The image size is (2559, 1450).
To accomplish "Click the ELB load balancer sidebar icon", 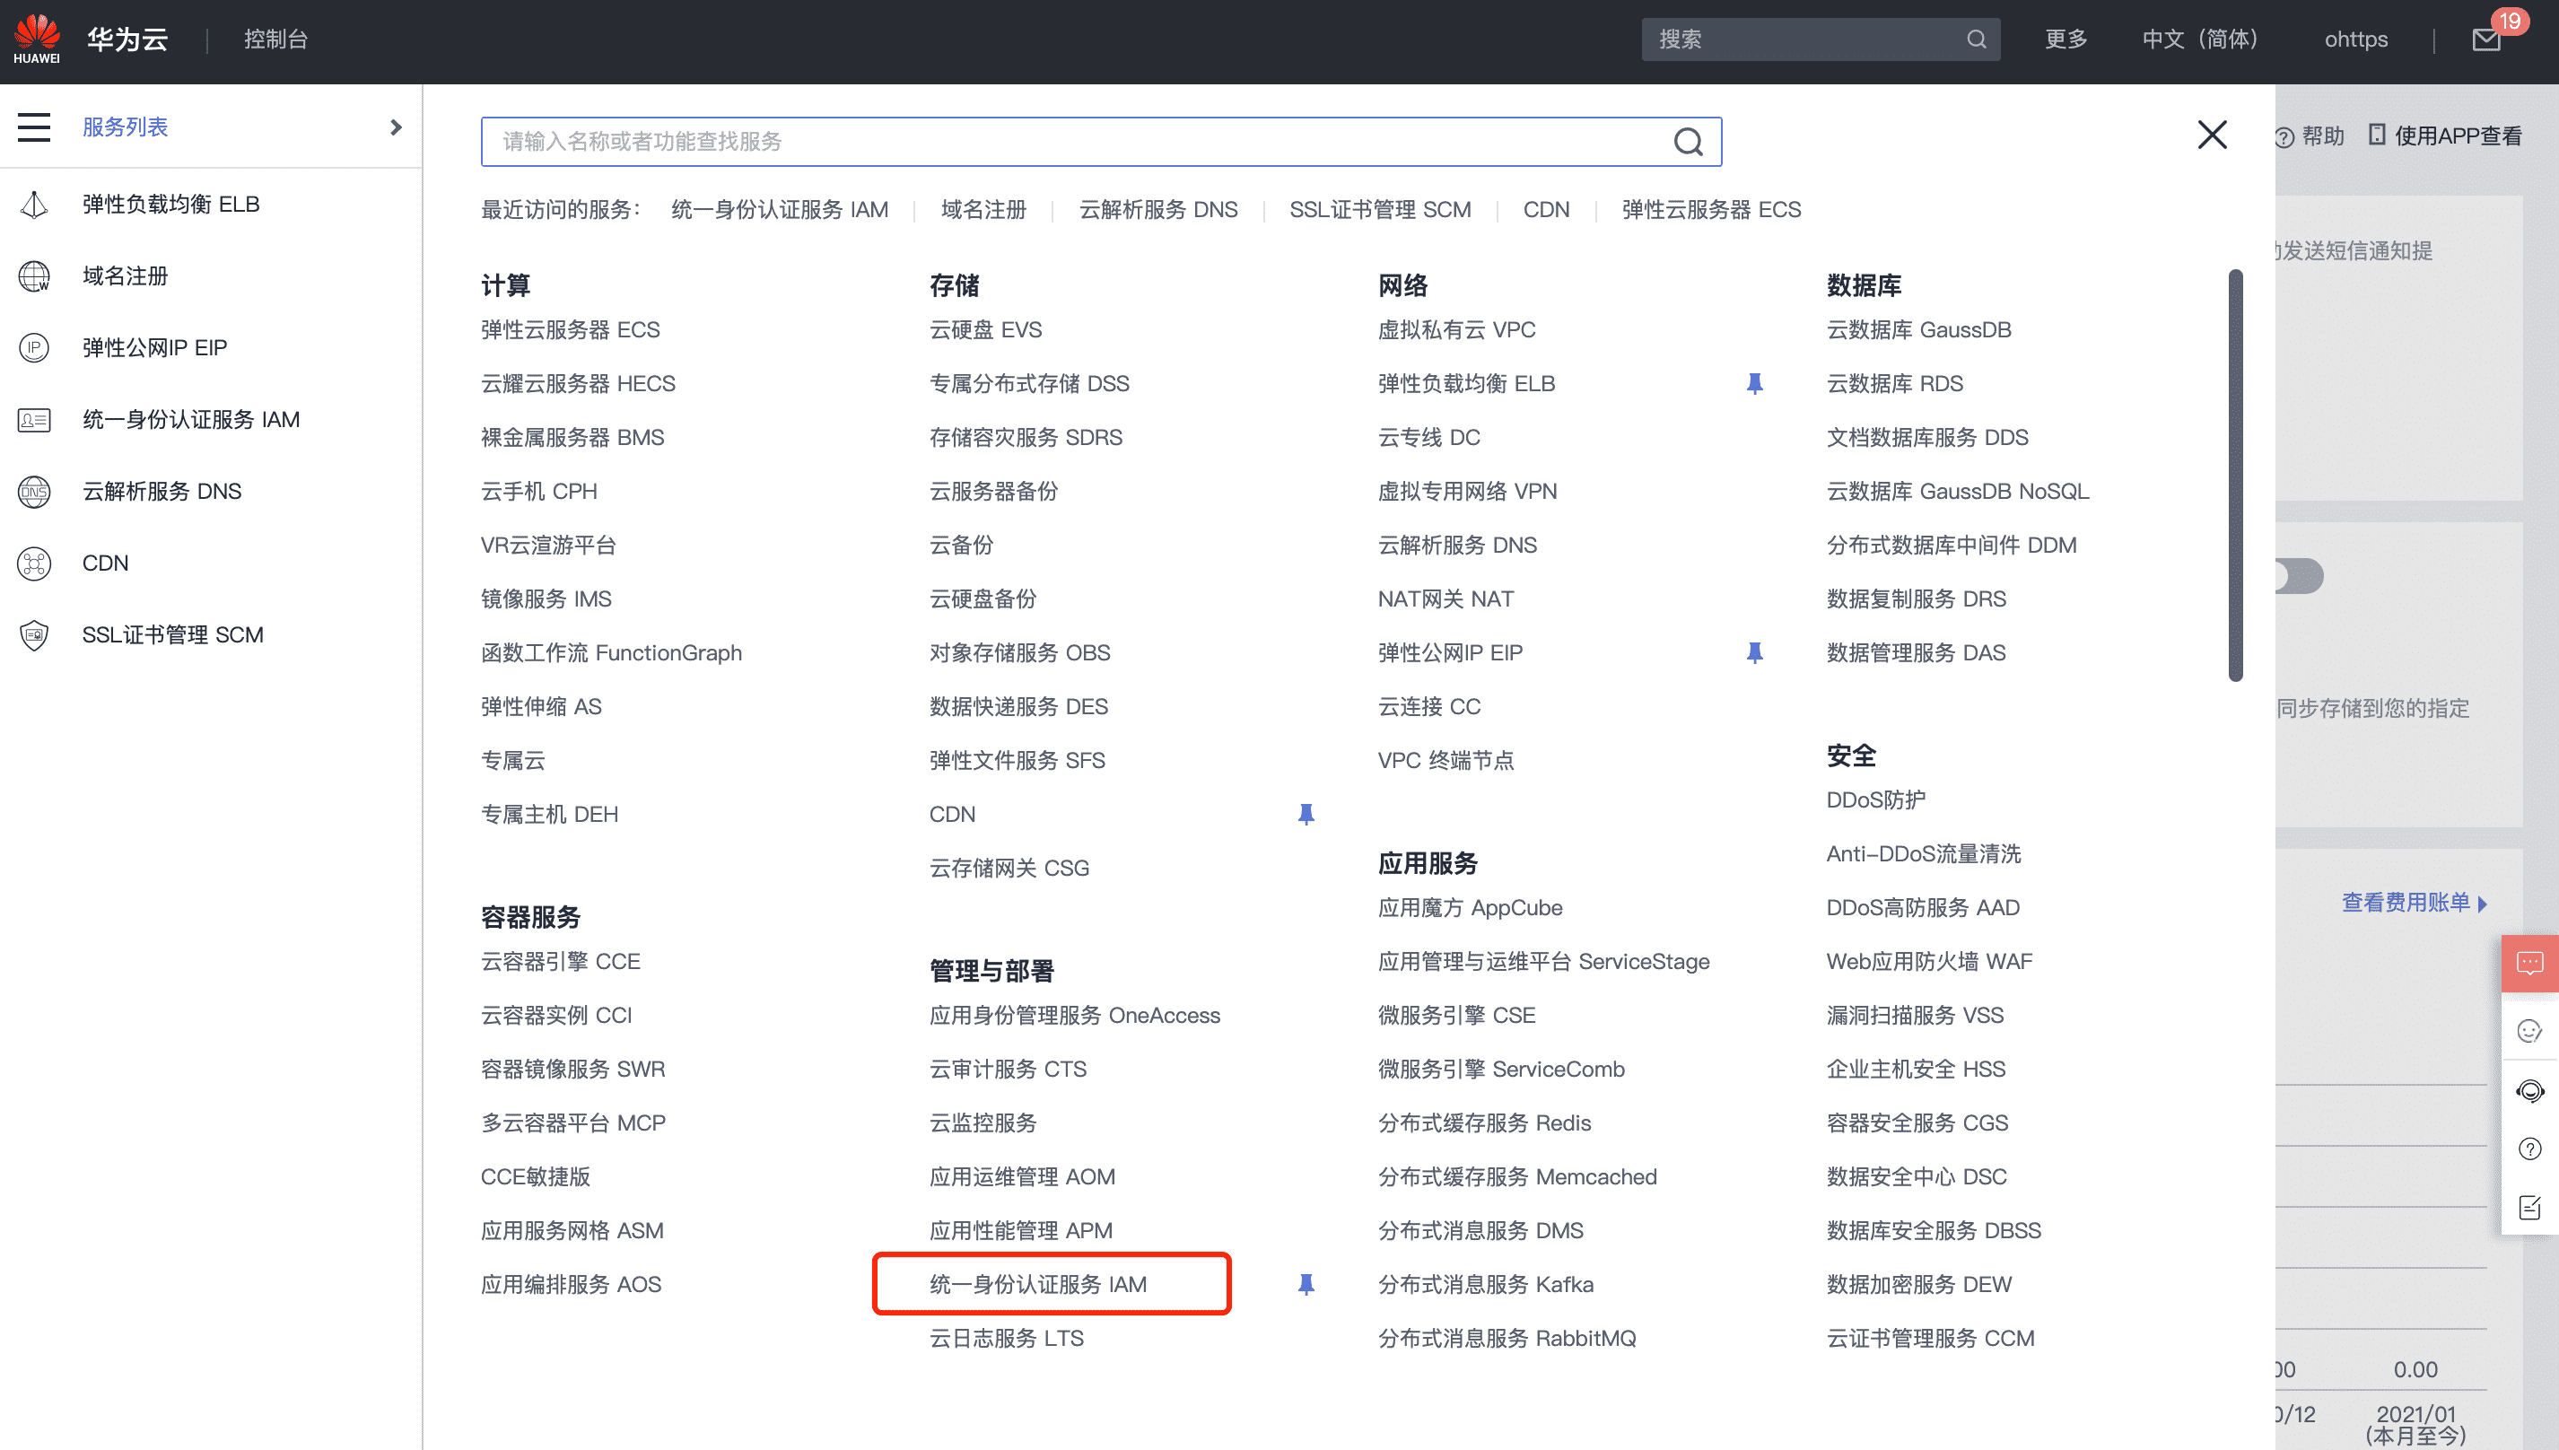I will [x=34, y=205].
